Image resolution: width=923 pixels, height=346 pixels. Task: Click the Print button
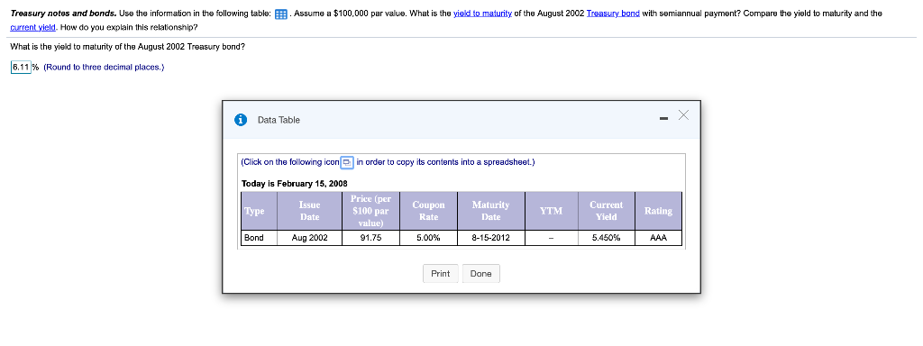point(440,274)
